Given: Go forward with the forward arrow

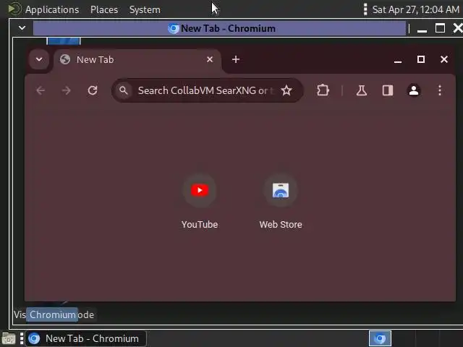Looking at the screenshot, I should (67, 90).
